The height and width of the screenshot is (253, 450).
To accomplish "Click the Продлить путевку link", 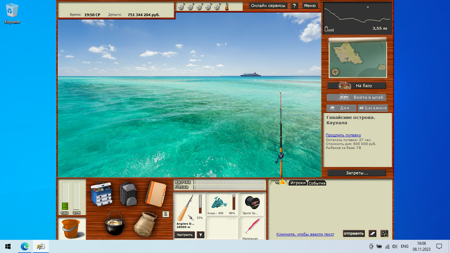I will click(343, 135).
